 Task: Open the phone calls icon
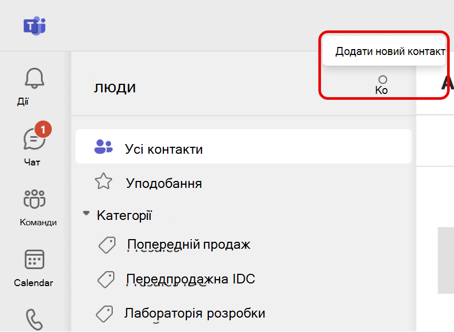click(35, 320)
